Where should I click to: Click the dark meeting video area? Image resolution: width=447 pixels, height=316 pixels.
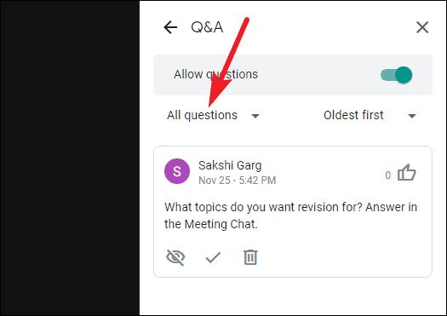(70, 158)
